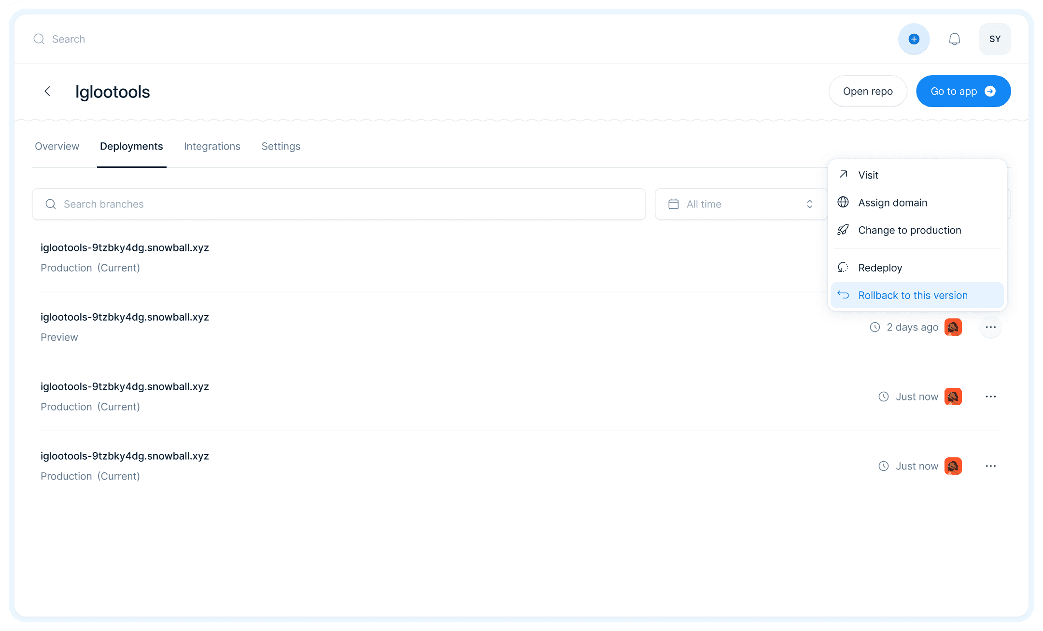1043x631 pixels.
Task: Expand options for the last Production deployment
Action: pos(991,466)
